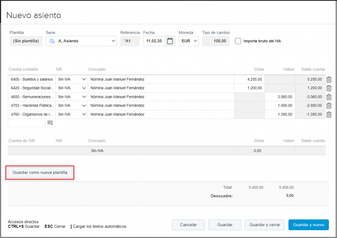Expand IVA dropdown for 6420 row

click(x=84, y=88)
